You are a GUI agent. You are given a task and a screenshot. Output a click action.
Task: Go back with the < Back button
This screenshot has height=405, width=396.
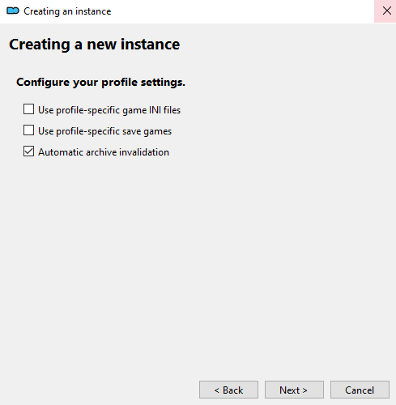(228, 390)
